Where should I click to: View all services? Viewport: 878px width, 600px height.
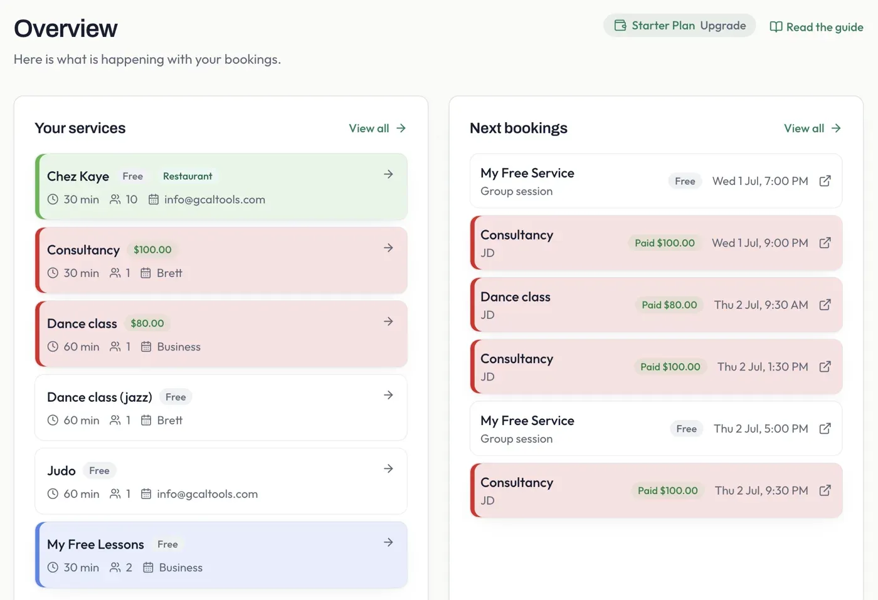[378, 129]
